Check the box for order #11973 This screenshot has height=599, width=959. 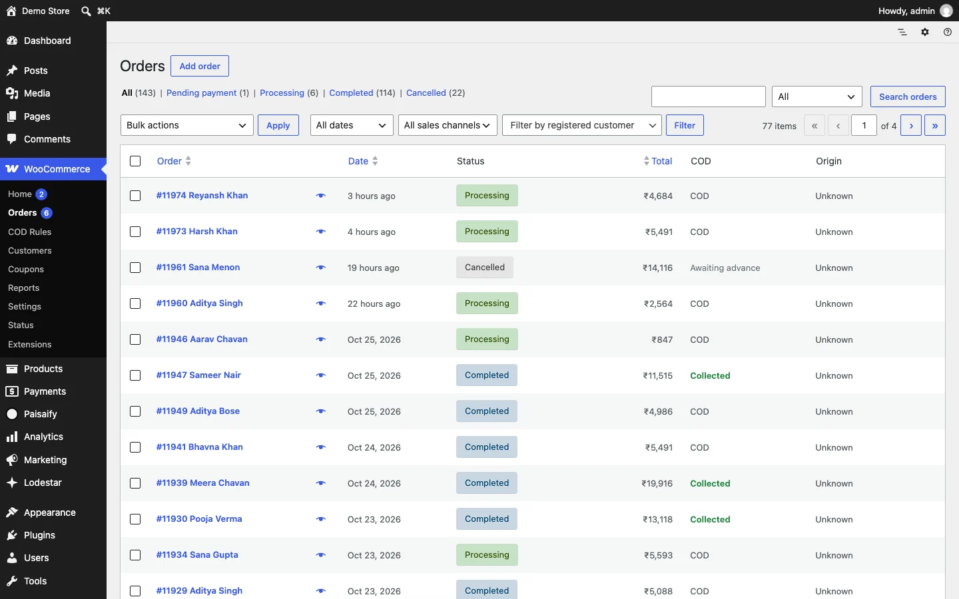[x=135, y=232]
